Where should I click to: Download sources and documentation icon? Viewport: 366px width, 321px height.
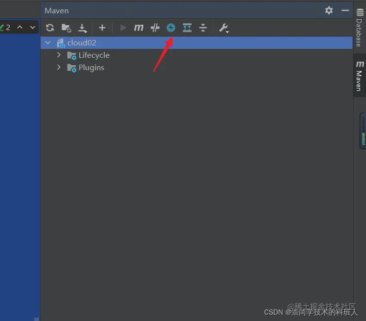[82, 28]
